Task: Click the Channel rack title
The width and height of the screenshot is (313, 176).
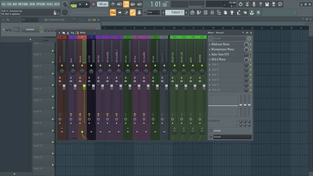Action: point(56,20)
